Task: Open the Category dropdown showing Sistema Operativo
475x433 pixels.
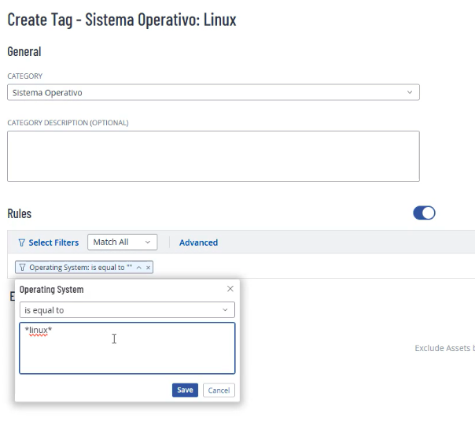Action: (x=212, y=92)
